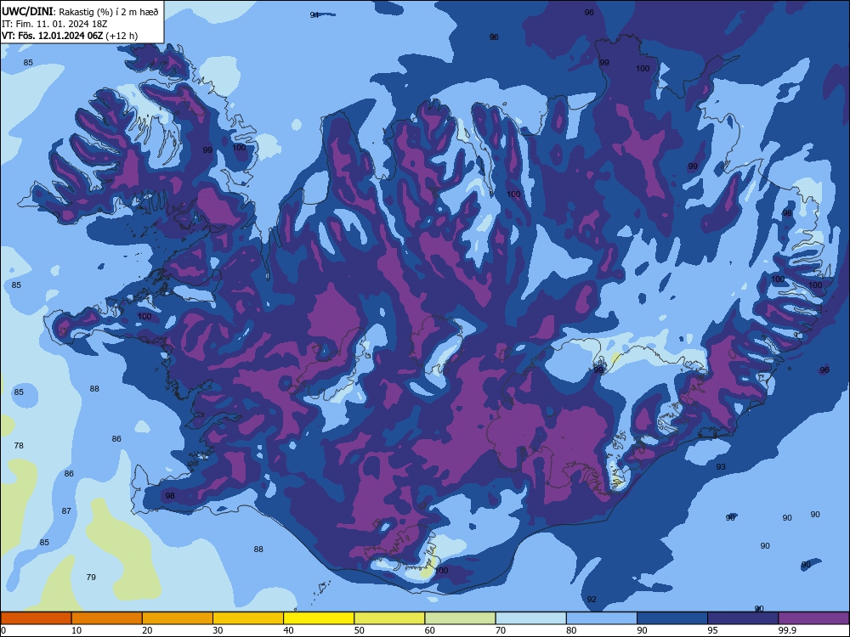Click the legend label '95'

click(713, 630)
